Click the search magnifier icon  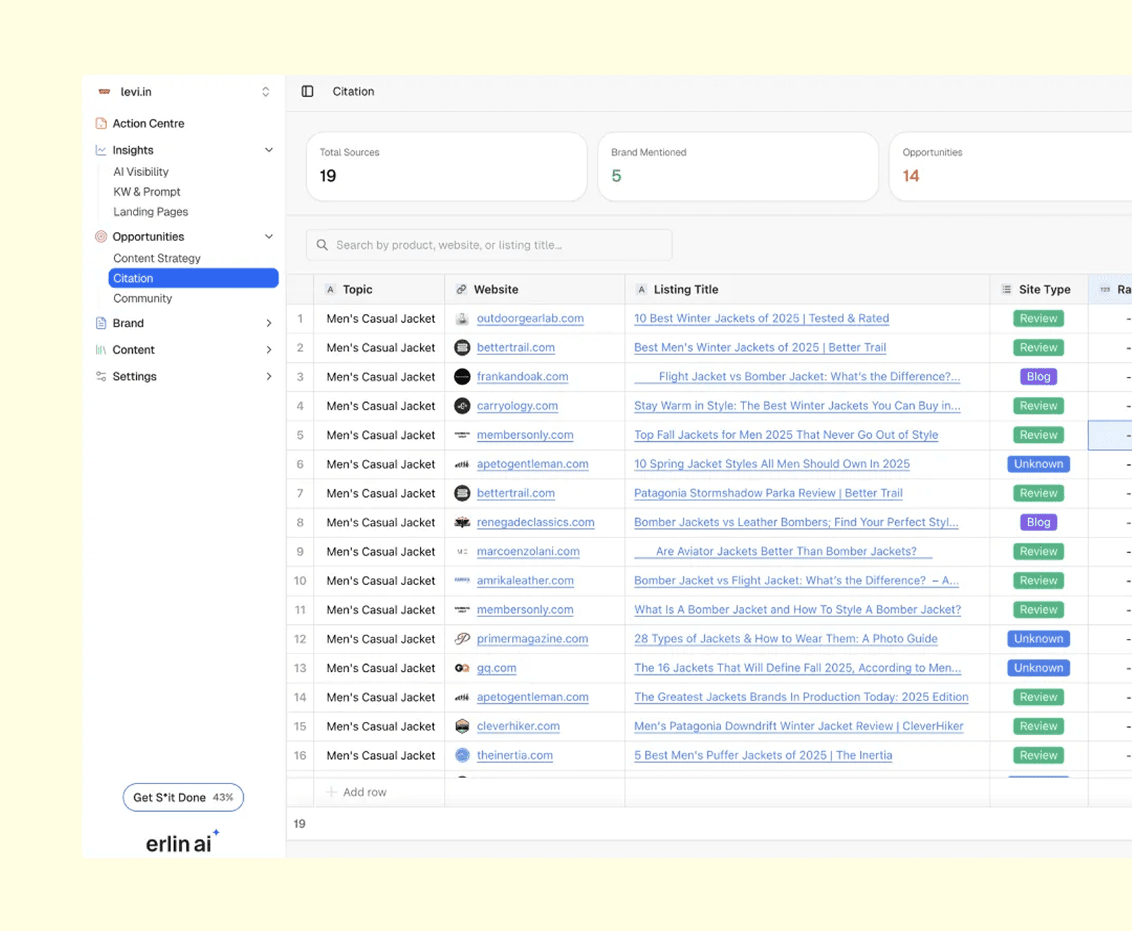pyautogui.click(x=322, y=245)
